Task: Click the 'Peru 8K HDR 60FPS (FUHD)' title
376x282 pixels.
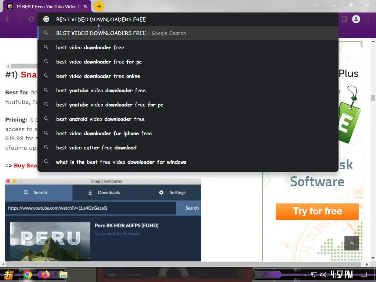Action: click(x=127, y=225)
